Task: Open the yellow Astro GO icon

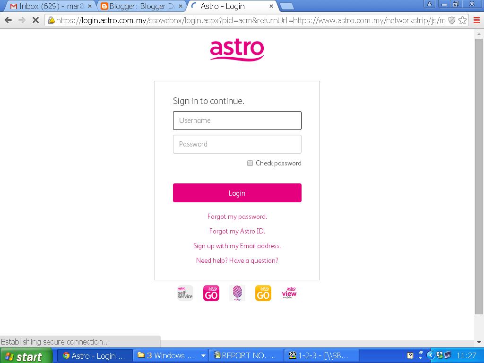Action: 263,293
